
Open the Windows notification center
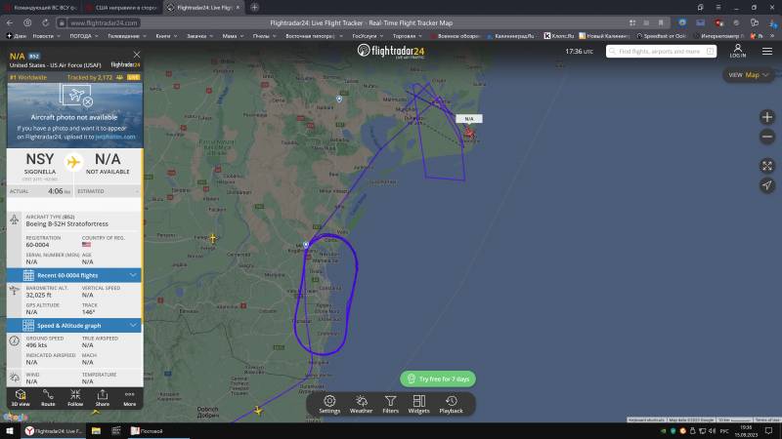click(x=768, y=431)
